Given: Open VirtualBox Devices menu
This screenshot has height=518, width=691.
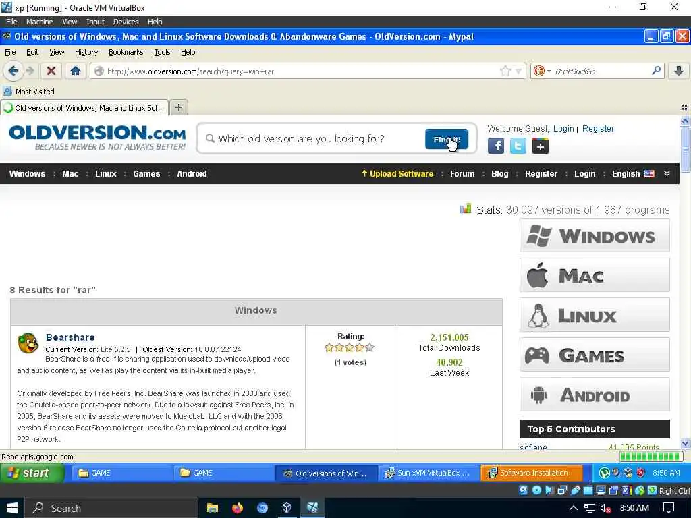Looking at the screenshot, I should [x=126, y=21].
